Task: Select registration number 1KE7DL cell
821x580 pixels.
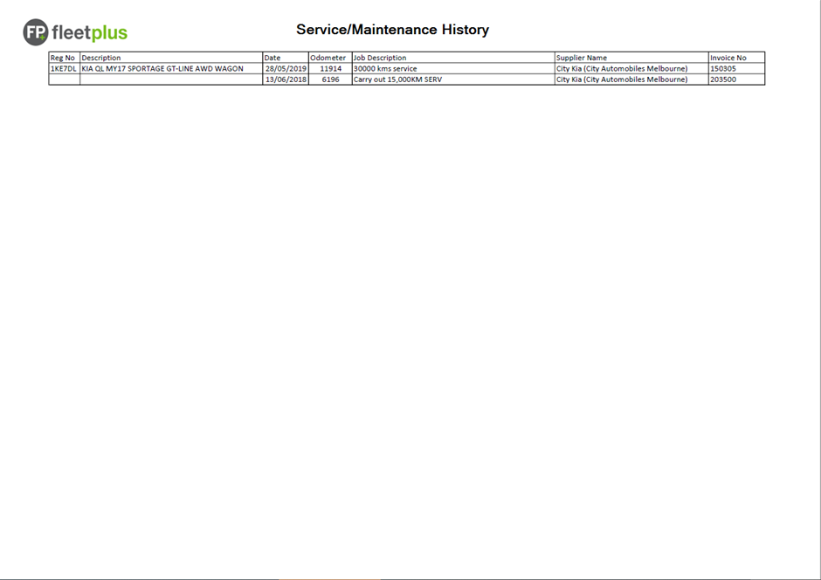Action: 64,68
